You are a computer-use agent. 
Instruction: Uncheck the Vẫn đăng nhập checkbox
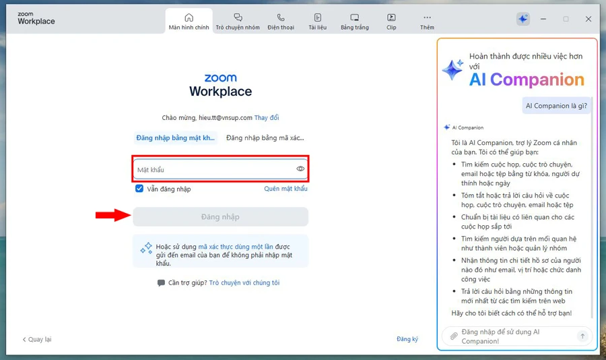pos(139,189)
